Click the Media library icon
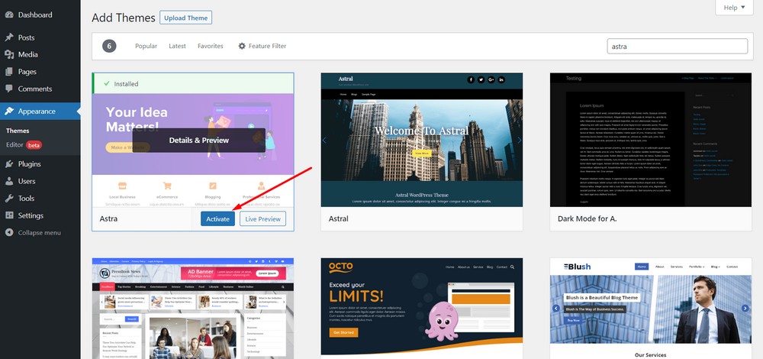 pos(9,54)
